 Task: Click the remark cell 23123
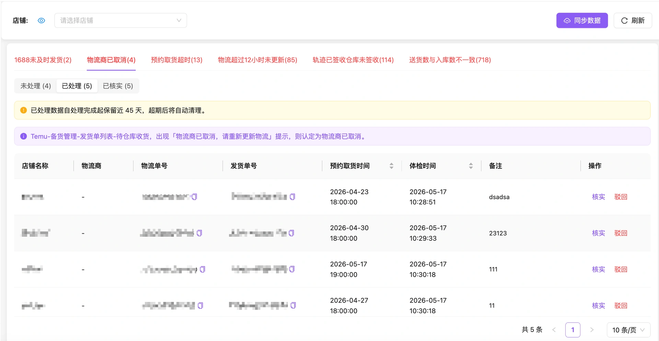click(498, 233)
